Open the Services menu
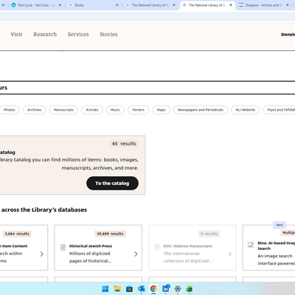 tap(78, 34)
